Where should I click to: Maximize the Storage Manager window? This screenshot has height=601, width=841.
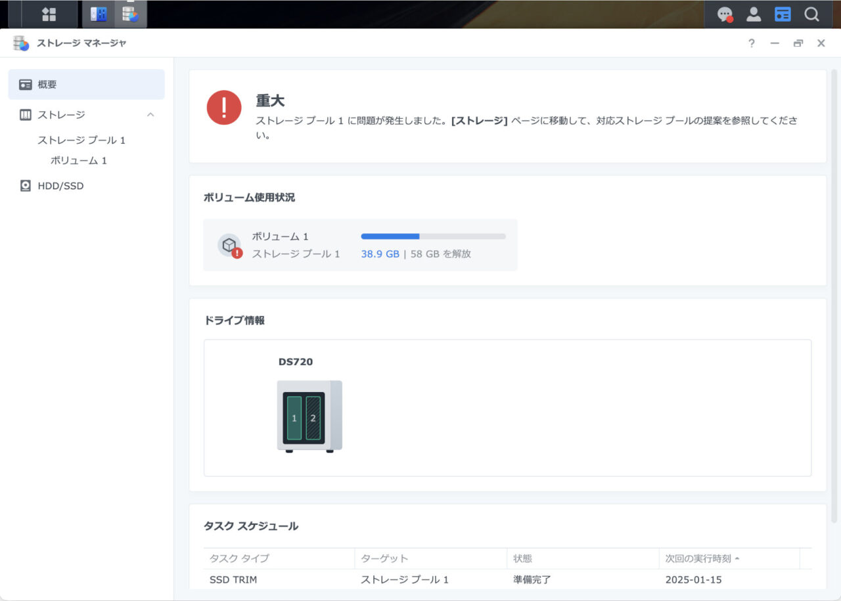pos(798,43)
